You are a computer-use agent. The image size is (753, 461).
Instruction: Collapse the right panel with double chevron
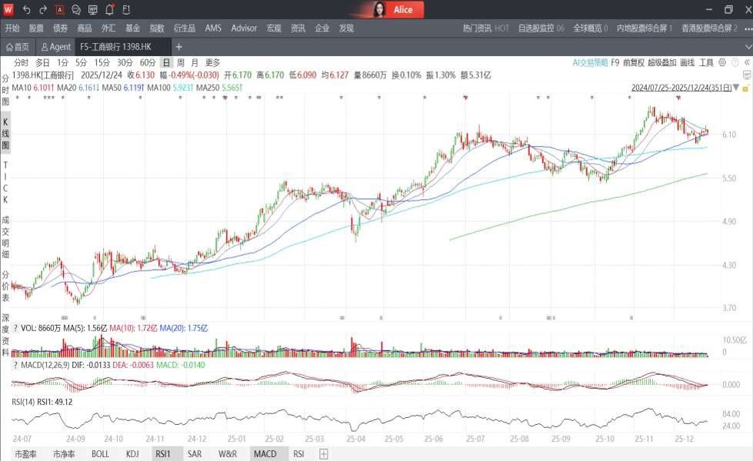(x=746, y=62)
